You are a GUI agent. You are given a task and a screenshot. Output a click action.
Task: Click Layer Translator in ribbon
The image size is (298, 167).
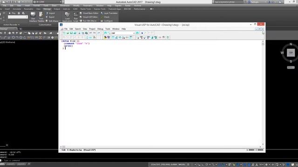click(109, 13)
